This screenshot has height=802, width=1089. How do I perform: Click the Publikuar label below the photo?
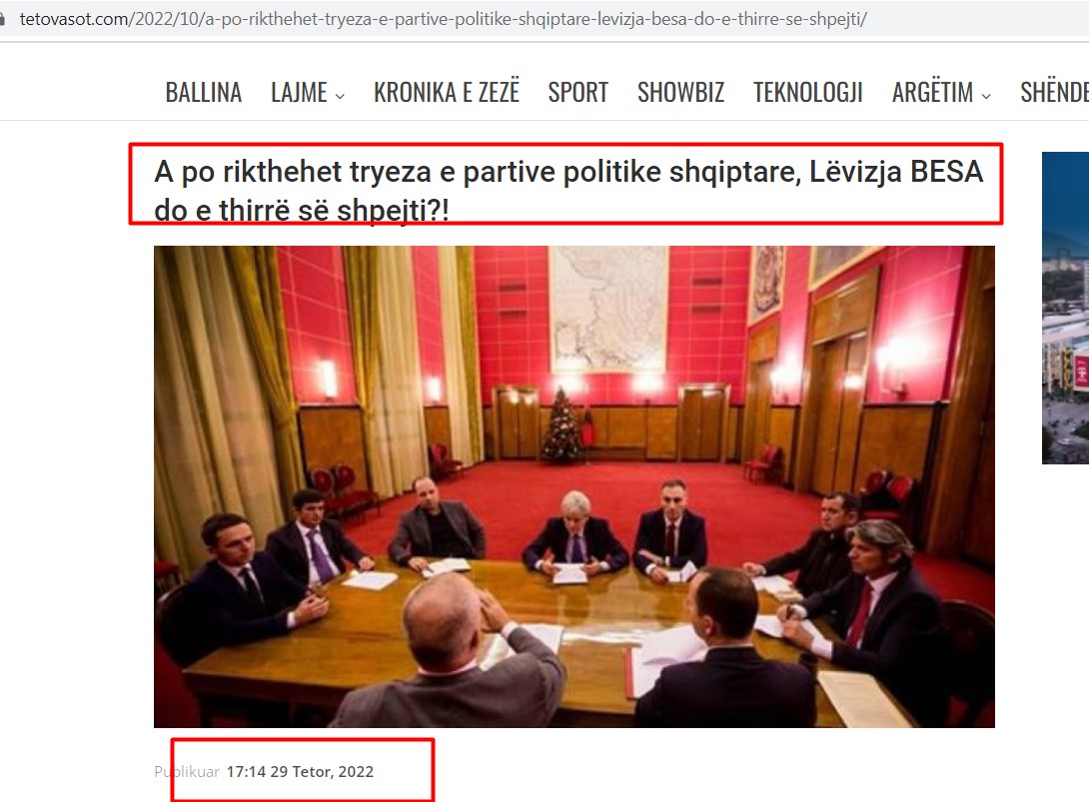coord(187,771)
